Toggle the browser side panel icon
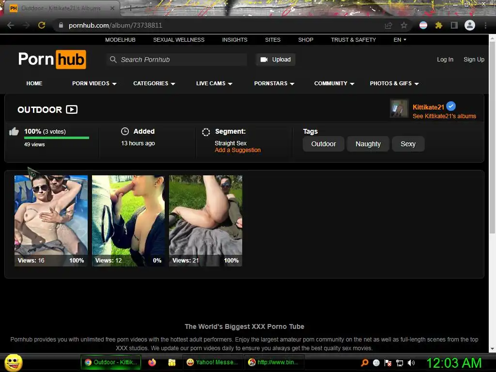 click(454, 25)
